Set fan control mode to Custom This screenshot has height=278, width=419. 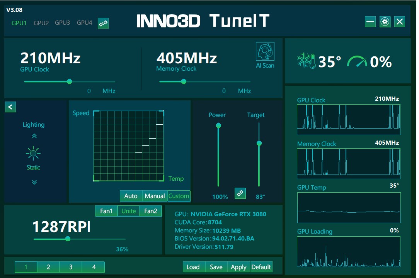click(x=179, y=196)
